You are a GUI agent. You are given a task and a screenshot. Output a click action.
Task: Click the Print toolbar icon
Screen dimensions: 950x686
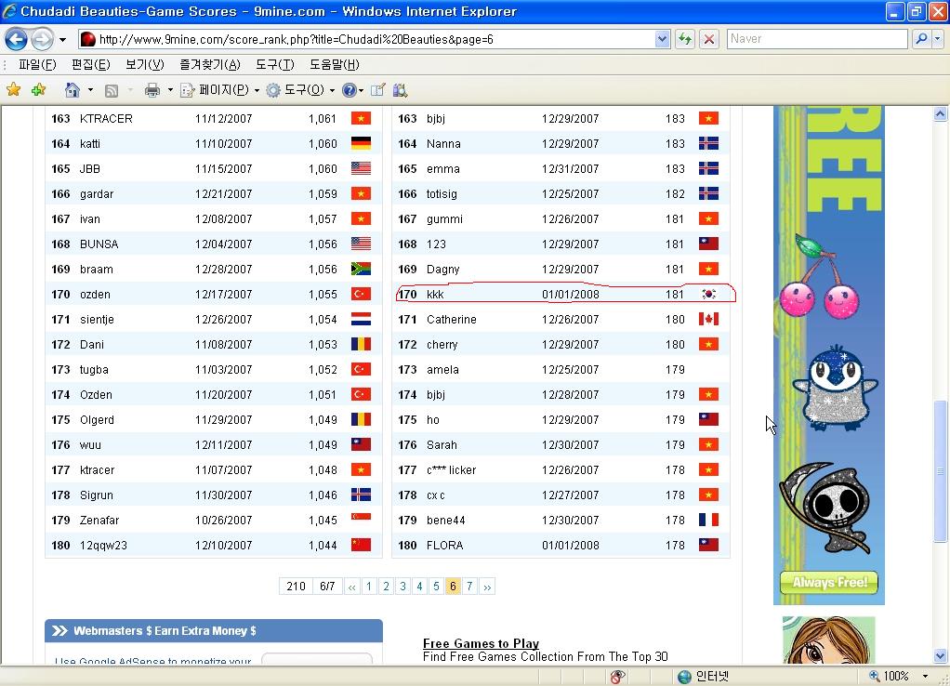tap(152, 90)
